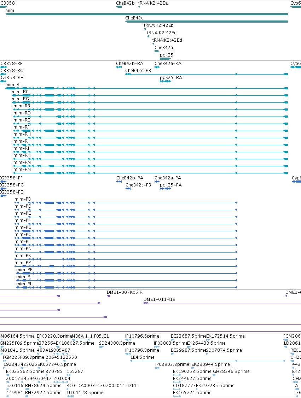Click the mim-RN transcript label
Image resolution: width=301 pixels, height=398 pixels.
[x=22, y=170]
